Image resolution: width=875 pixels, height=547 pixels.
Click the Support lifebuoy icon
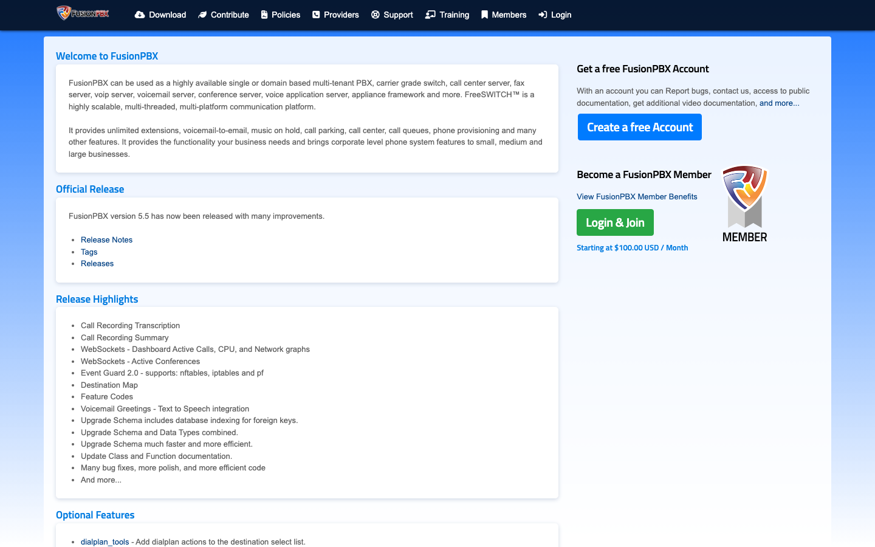[x=376, y=15]
